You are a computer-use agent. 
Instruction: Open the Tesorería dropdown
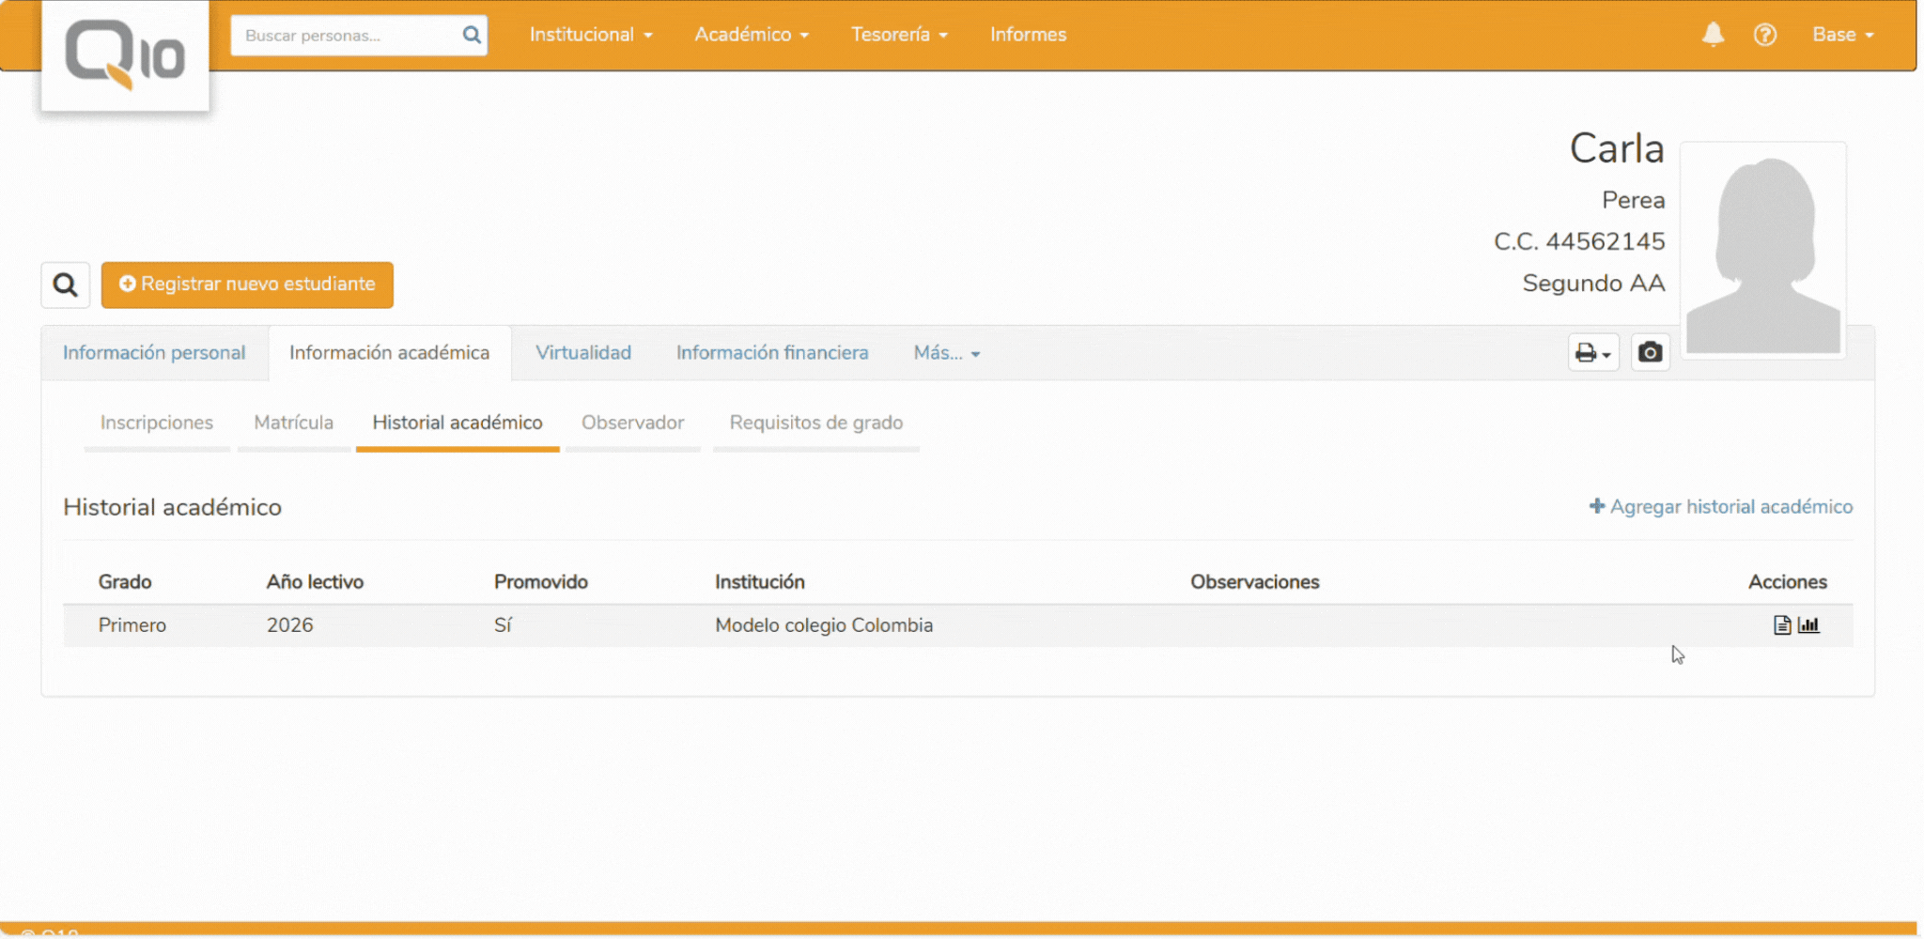898,35
